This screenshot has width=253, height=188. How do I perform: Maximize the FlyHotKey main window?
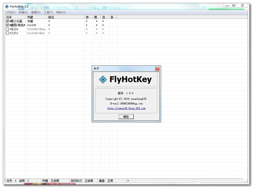coord(233,5)
